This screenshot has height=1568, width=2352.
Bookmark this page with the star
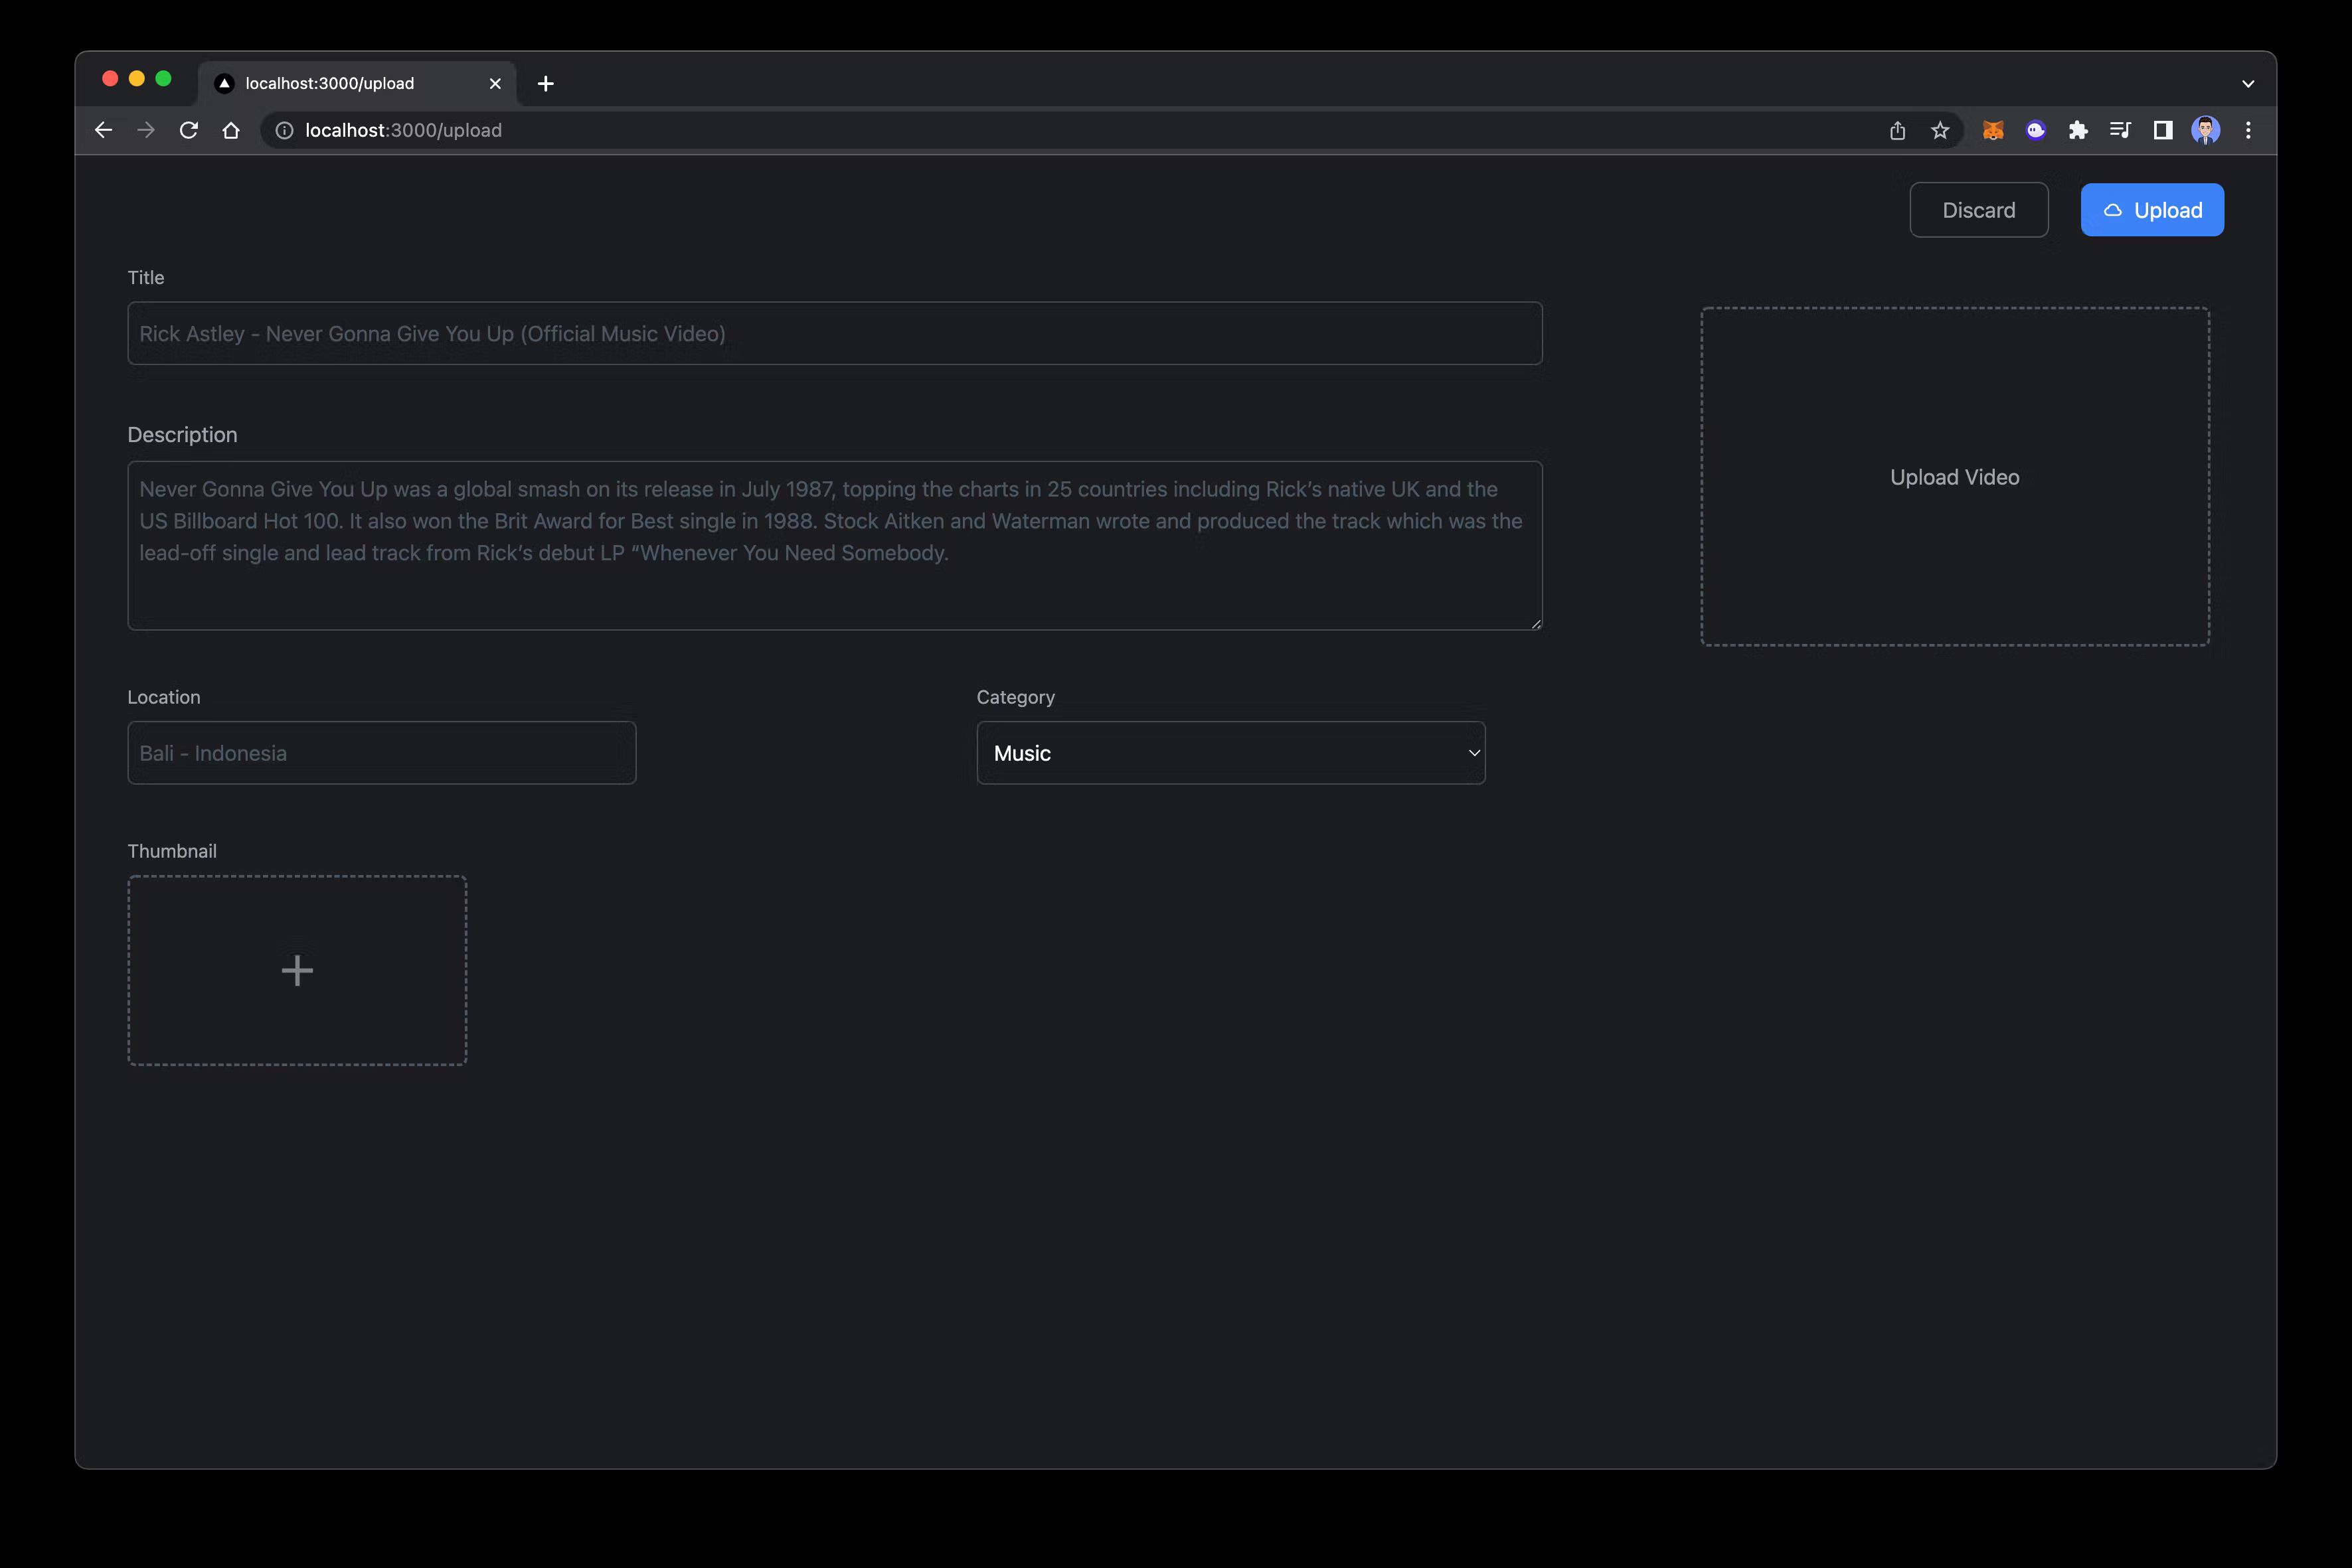tap(1940, 130)
